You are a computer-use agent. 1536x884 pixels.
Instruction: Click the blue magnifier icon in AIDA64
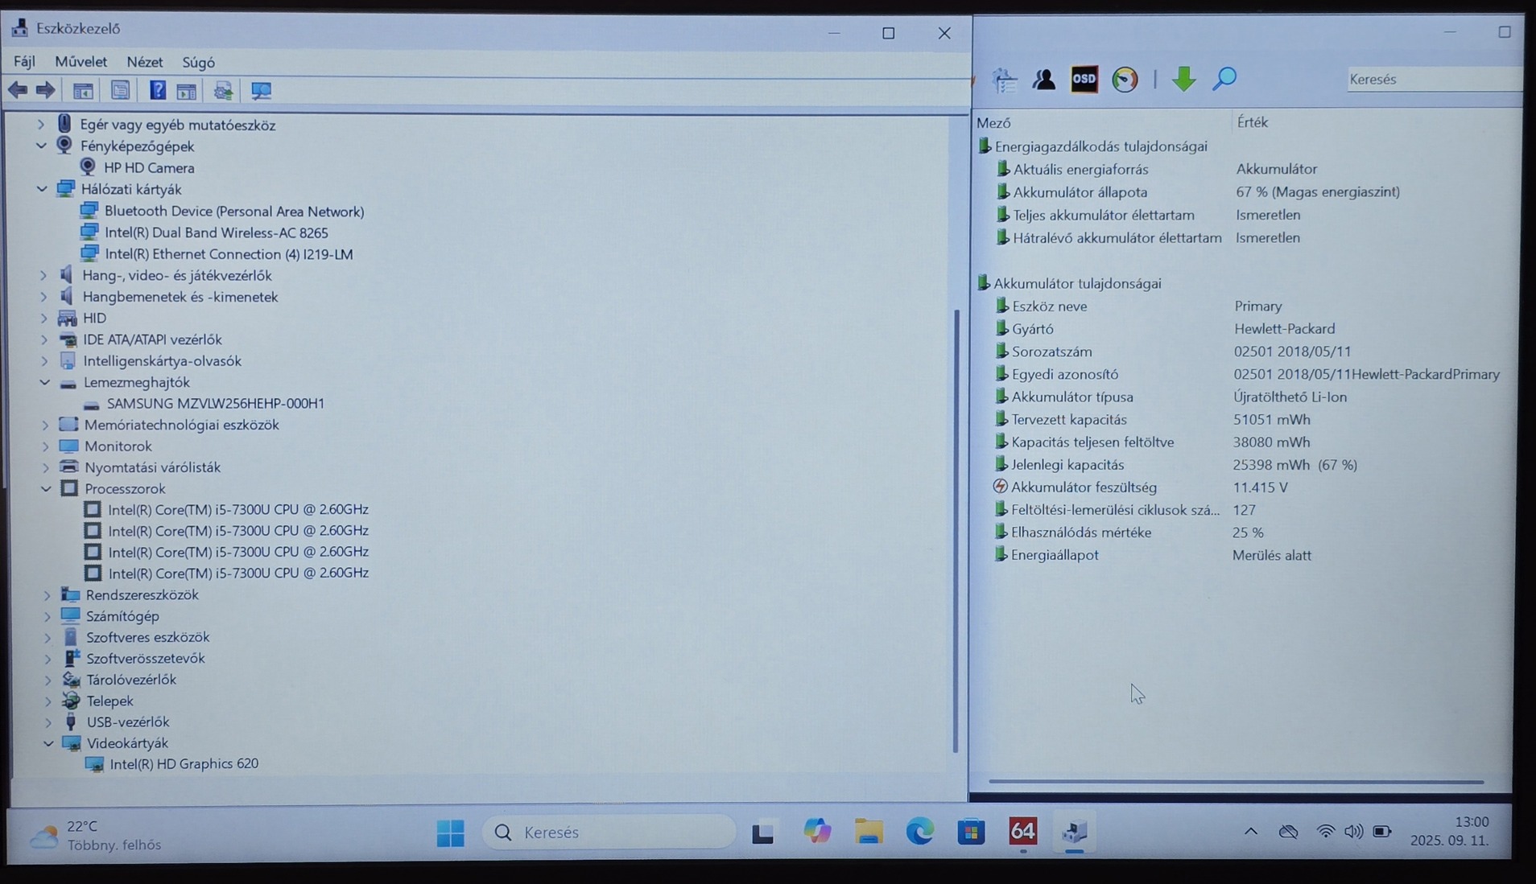coord(1224,79)
